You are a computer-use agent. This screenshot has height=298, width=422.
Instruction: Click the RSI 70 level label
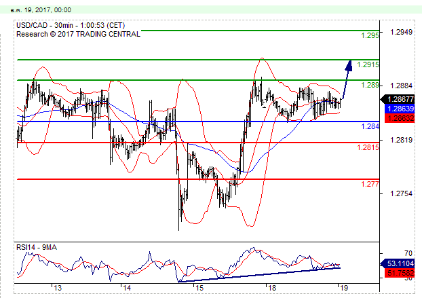click(408, 253)
